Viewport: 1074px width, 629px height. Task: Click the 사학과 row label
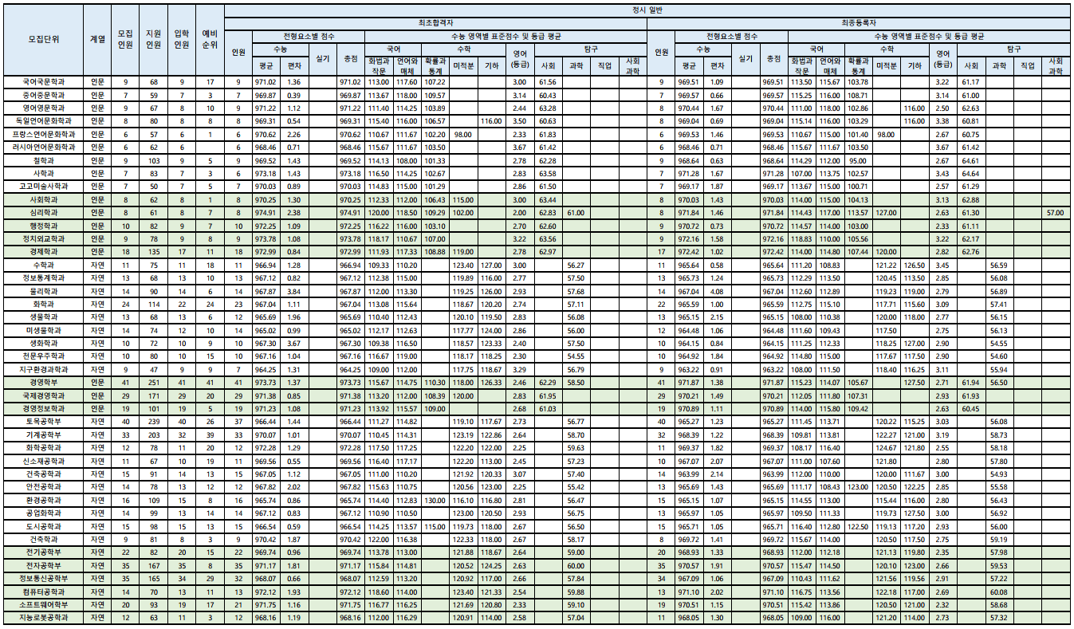43,173
